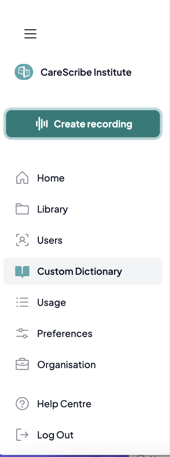Open the Home menu item
This screenshot has width=170, height=457.
(x=83, y=178)
